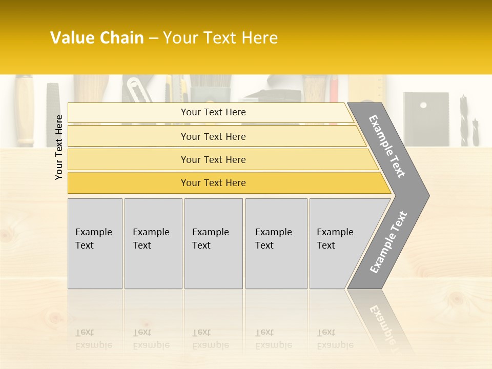
Task: Click the lower arrow 'Example Text' label
Action: pos(388,242)
